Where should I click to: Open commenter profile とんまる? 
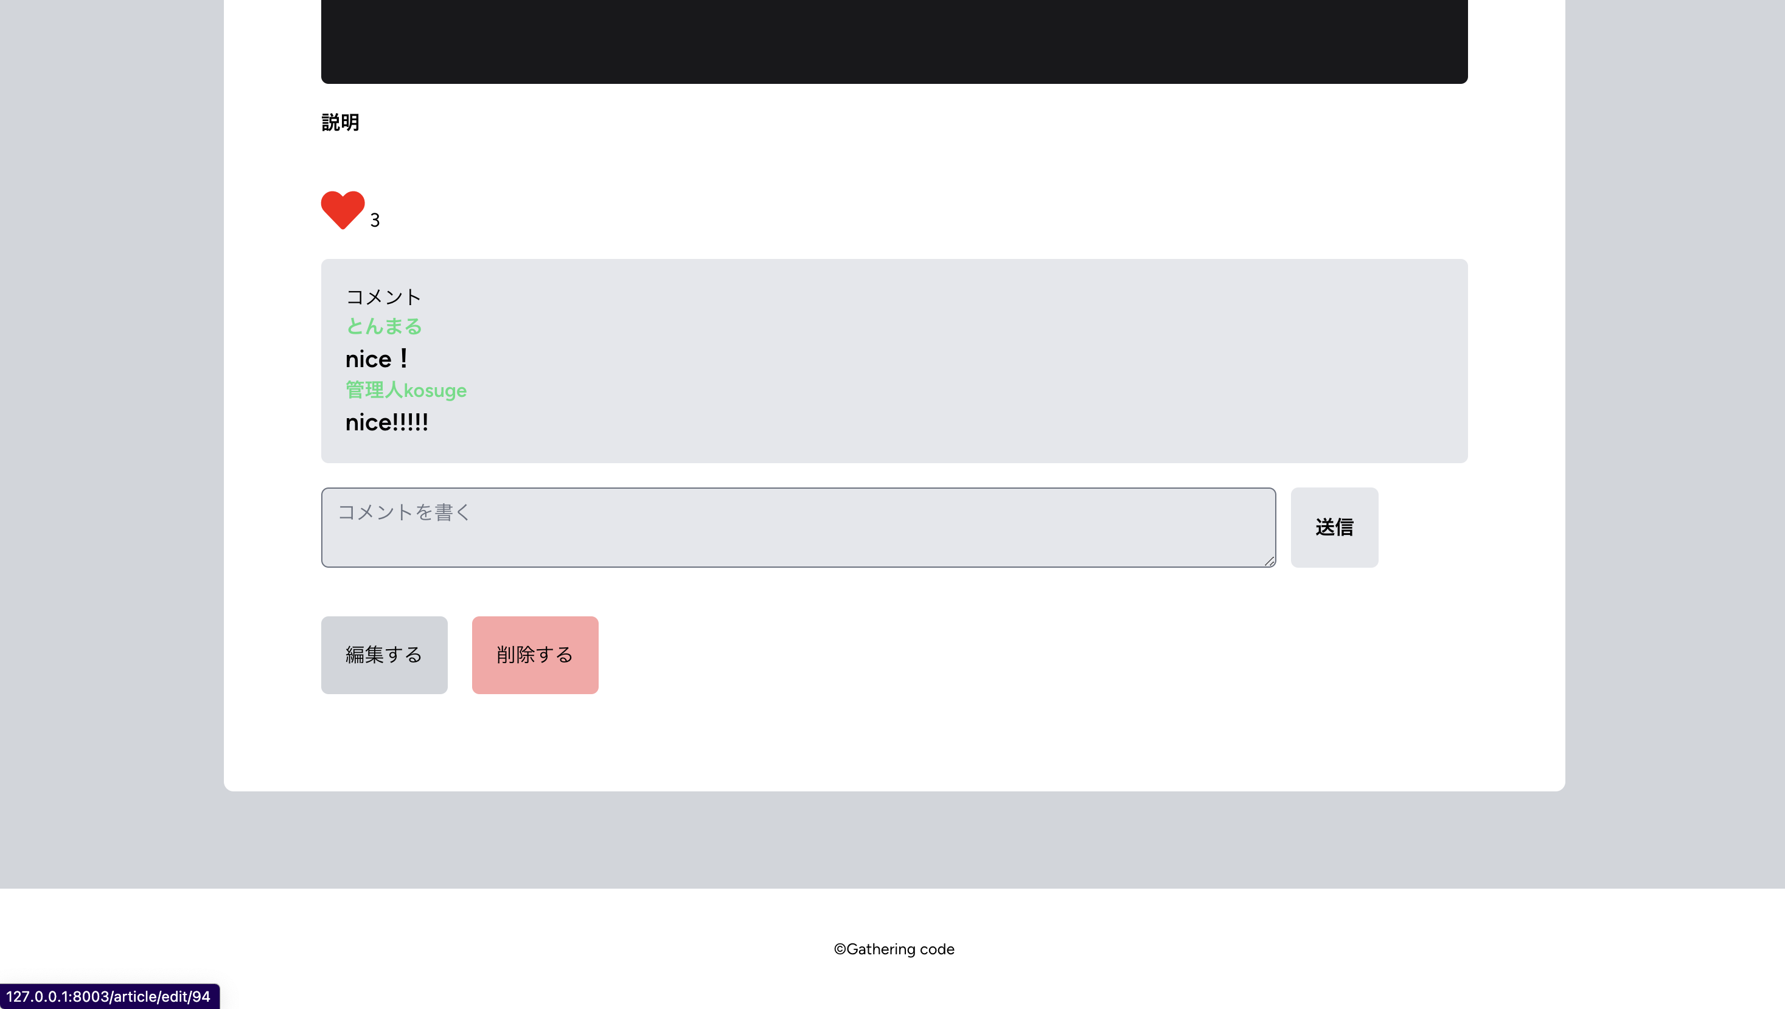[383, 326]
